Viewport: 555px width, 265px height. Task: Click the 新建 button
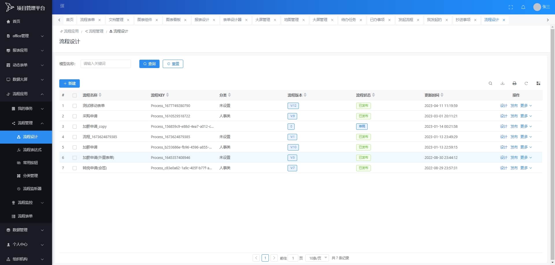coord(69,83)
